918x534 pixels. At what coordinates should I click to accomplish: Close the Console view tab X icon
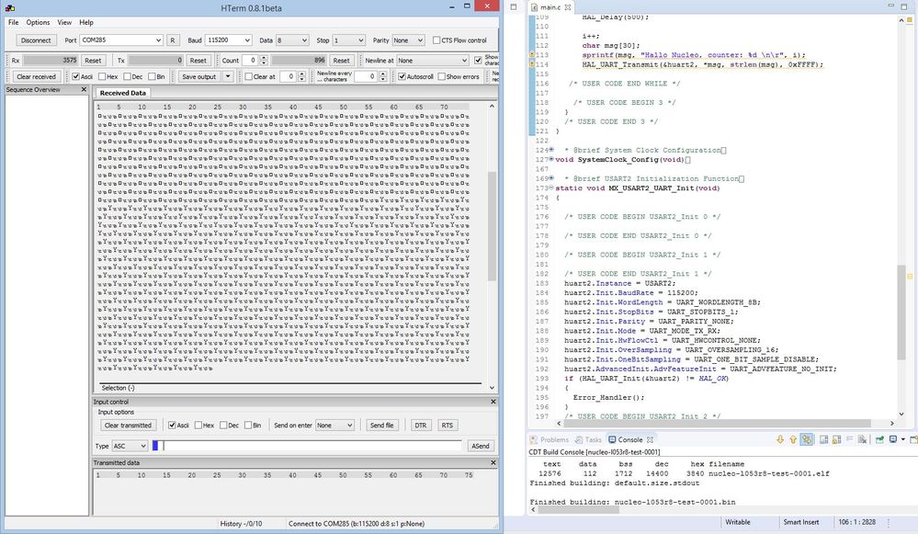point(650,439)
